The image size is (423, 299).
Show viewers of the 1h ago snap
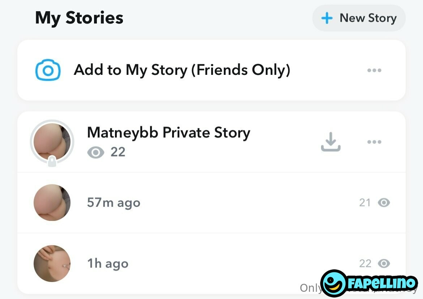tap(384, 264)
